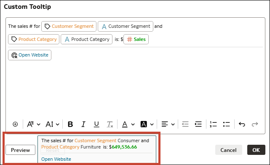Image resolution: width=270 pixels, height=165 pixels.
Task: Follow the Open Website link in preview
Action: click(x=56, y=159)
